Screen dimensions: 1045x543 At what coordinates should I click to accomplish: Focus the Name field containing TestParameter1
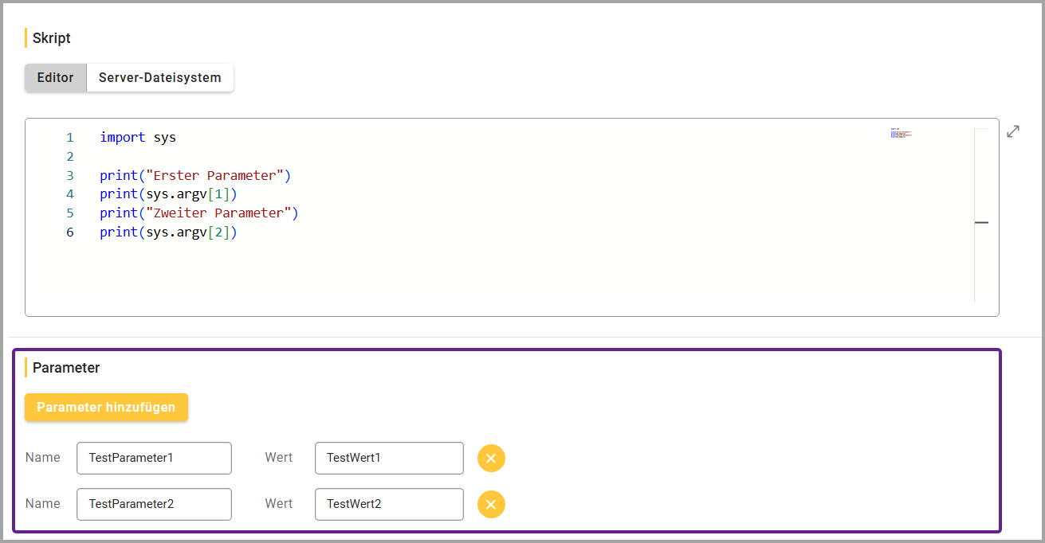tap(154, 459)
